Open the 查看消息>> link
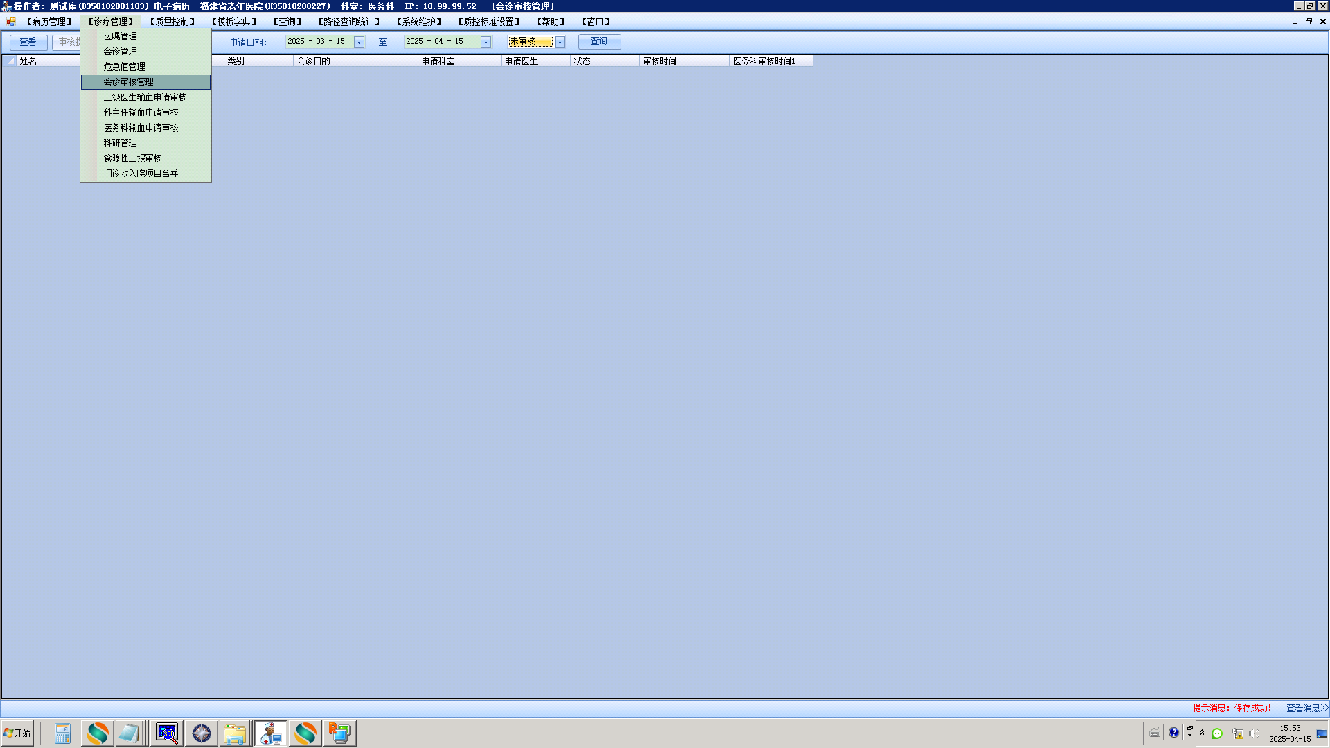 click(1306, 708)
